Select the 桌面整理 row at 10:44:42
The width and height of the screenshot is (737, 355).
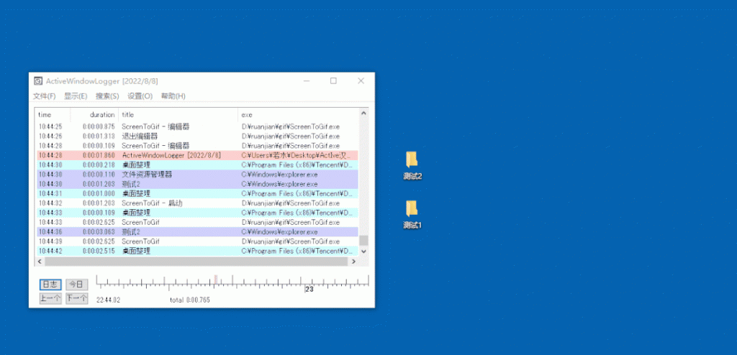coord(197,251)
